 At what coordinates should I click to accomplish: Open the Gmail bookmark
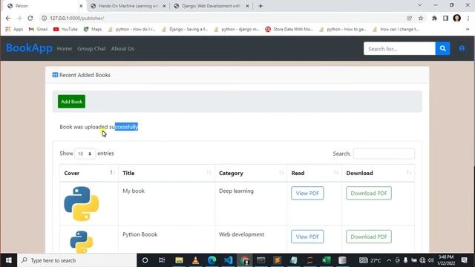38,30
